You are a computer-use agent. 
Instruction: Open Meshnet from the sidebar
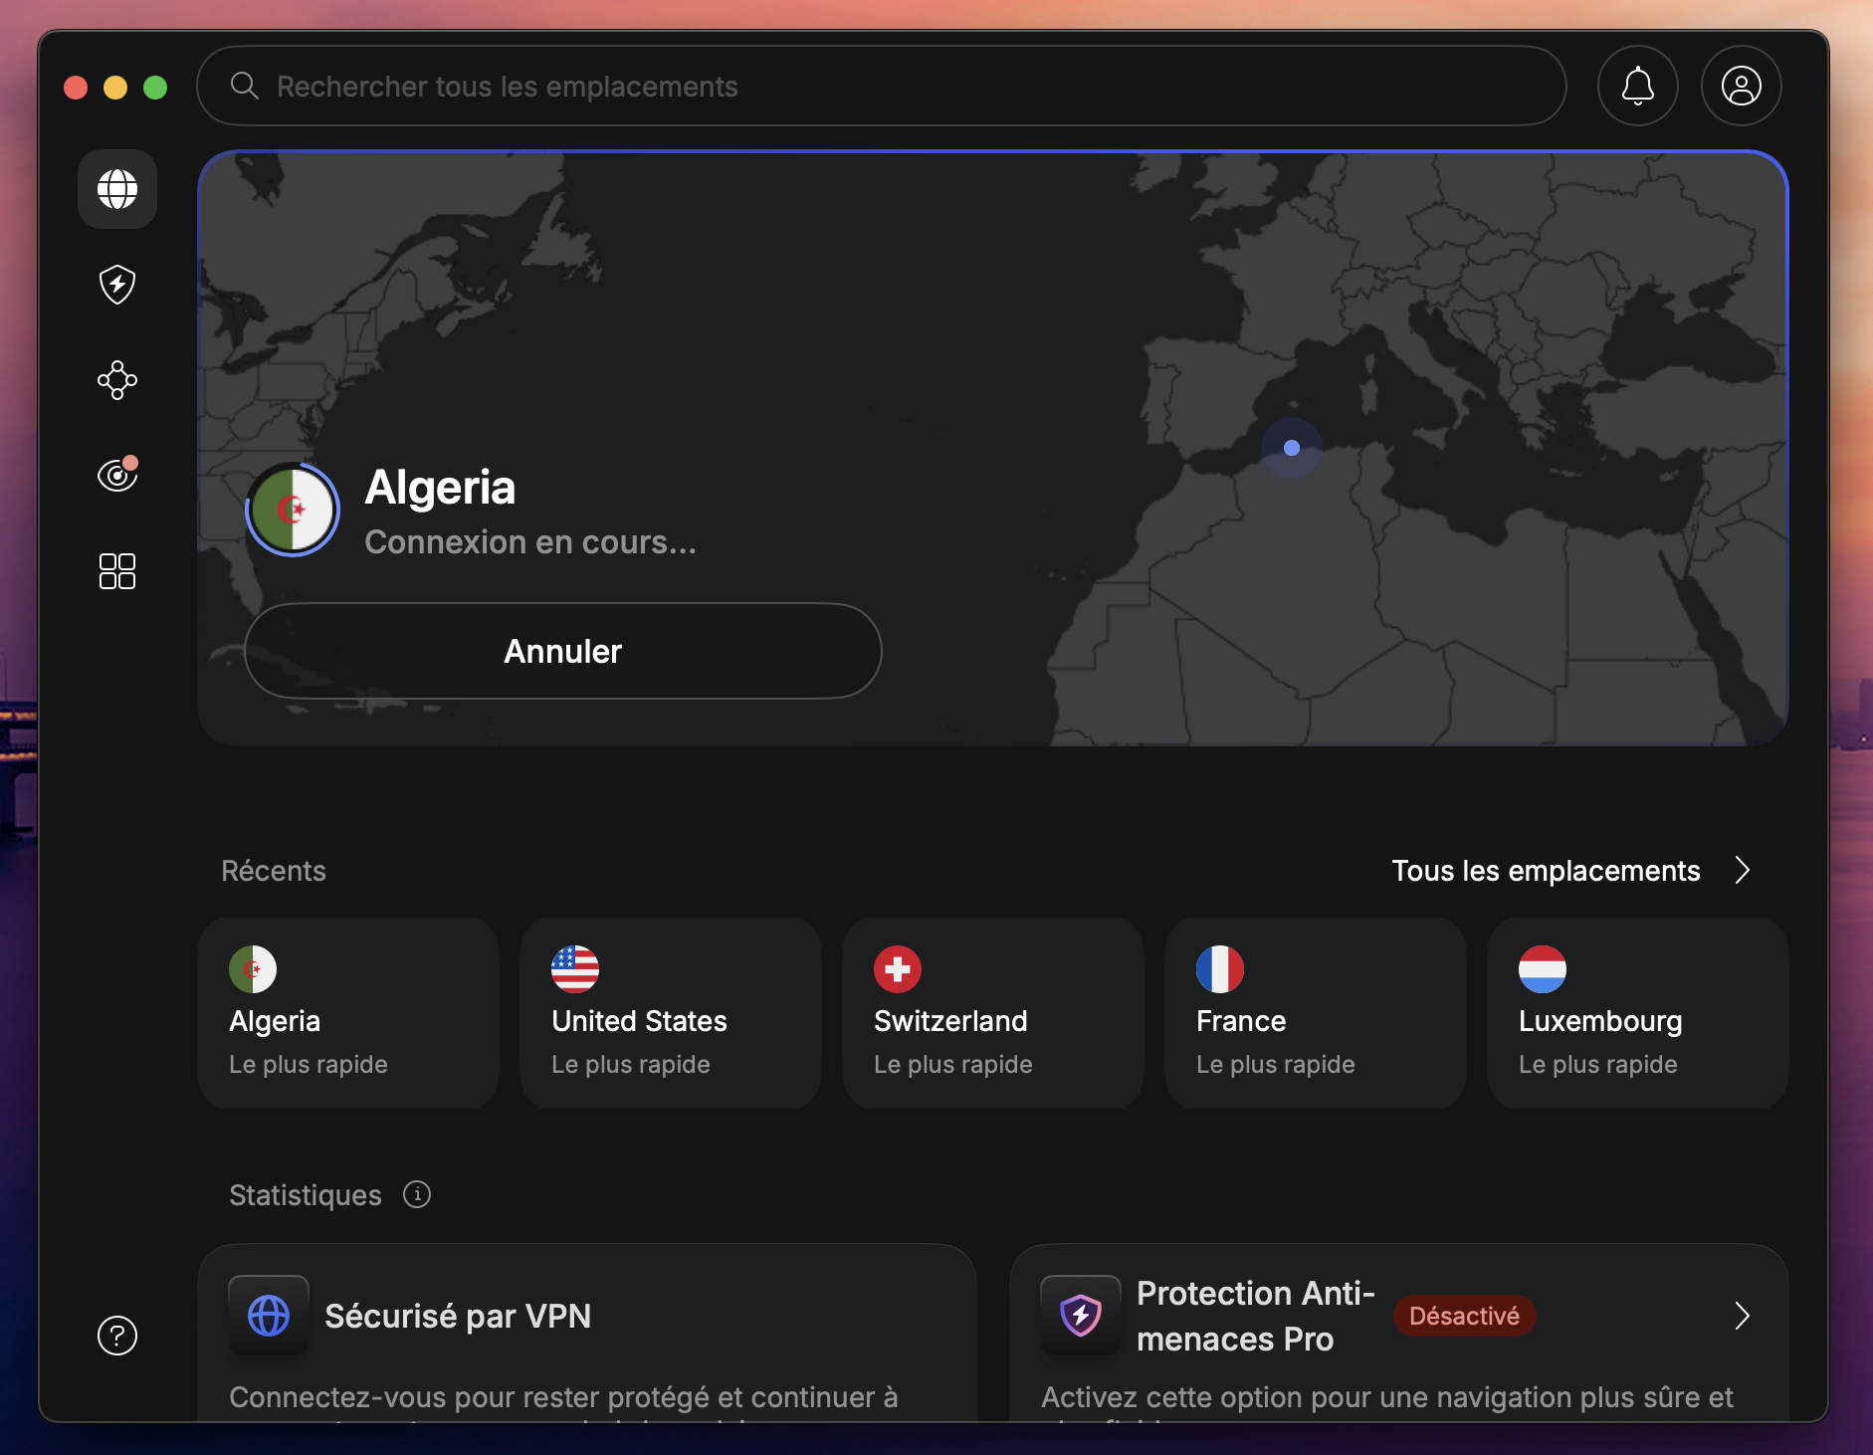click(117, 380)
